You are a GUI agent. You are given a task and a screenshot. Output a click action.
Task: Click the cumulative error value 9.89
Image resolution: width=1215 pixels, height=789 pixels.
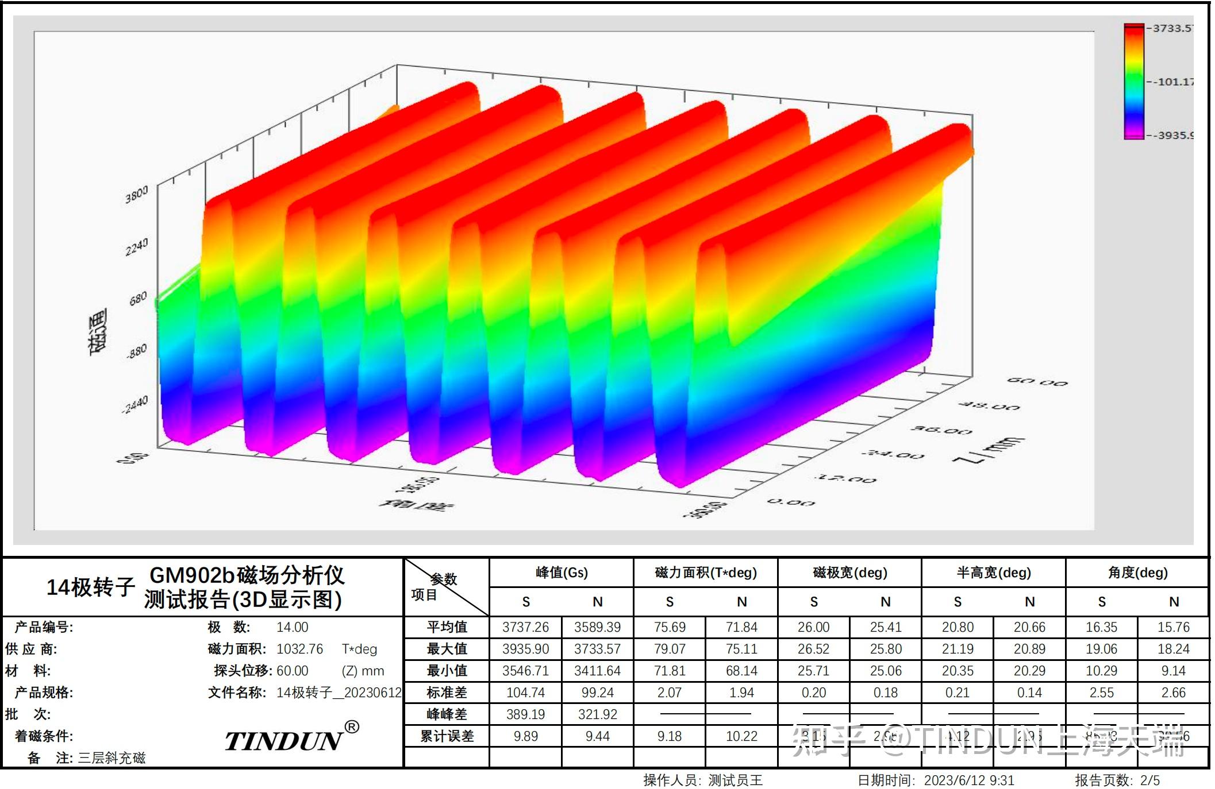pos(525,736)
